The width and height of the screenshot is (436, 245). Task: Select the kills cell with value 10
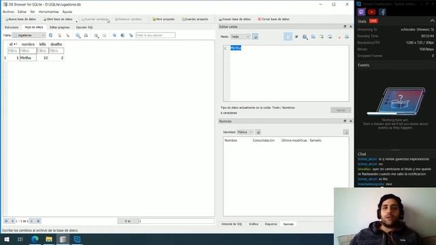(42, 58)
